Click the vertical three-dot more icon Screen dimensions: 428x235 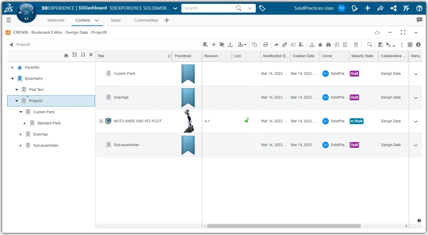(402, 45)
